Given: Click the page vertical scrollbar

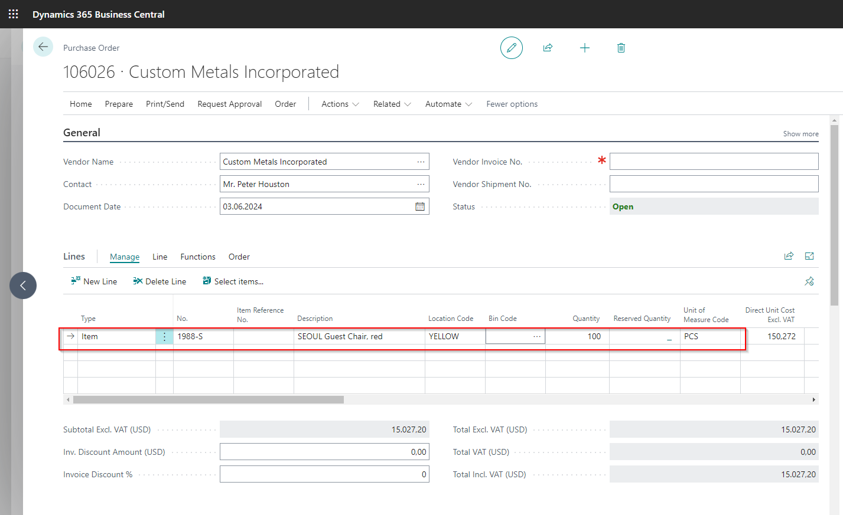Looking at the screenshot, I should [x=834, y=215].
